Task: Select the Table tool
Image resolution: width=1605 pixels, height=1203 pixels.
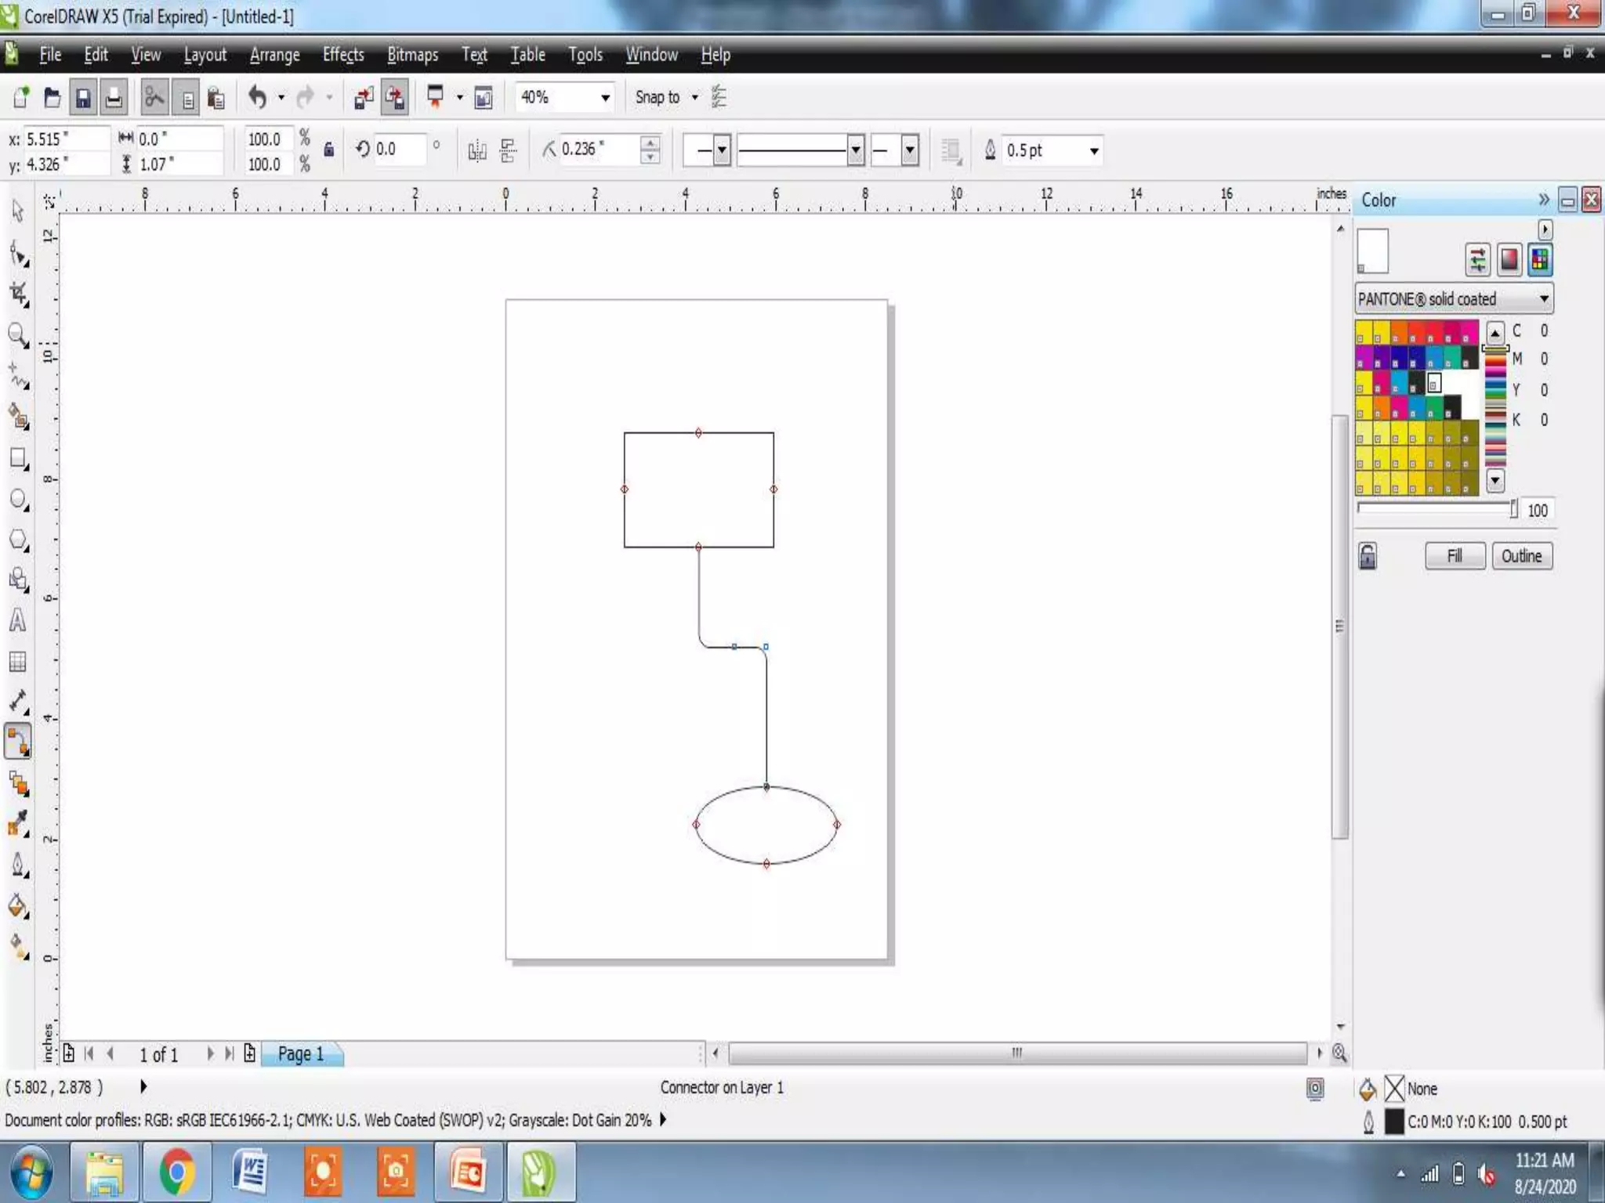Action: (17, 662)
